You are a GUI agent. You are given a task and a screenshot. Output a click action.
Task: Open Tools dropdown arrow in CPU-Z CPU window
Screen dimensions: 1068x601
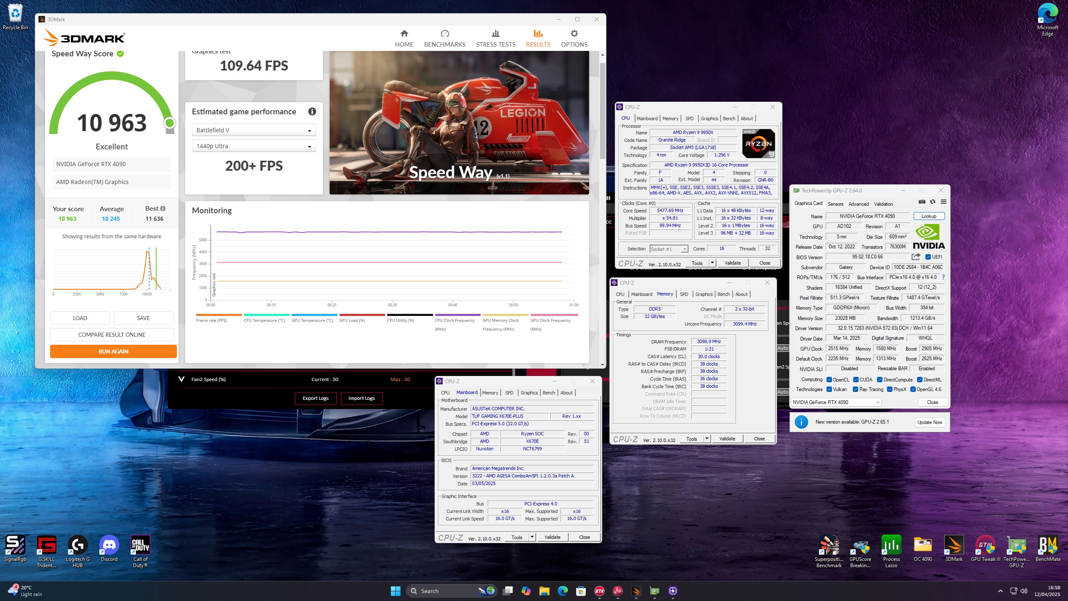click(x=712, y=263)
